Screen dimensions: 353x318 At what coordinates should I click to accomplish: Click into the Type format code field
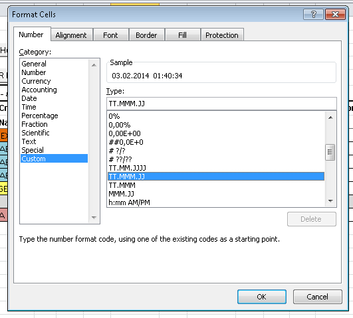point(221,104)
